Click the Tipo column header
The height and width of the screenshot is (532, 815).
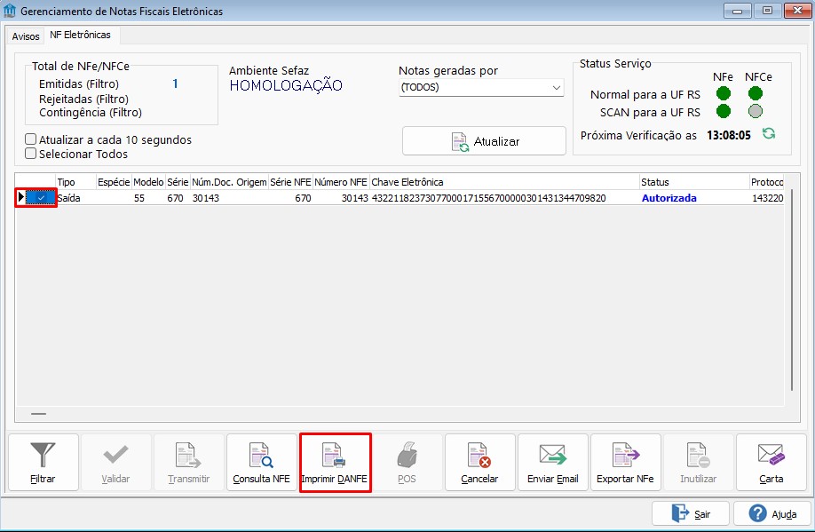click(x=75, y=182)
